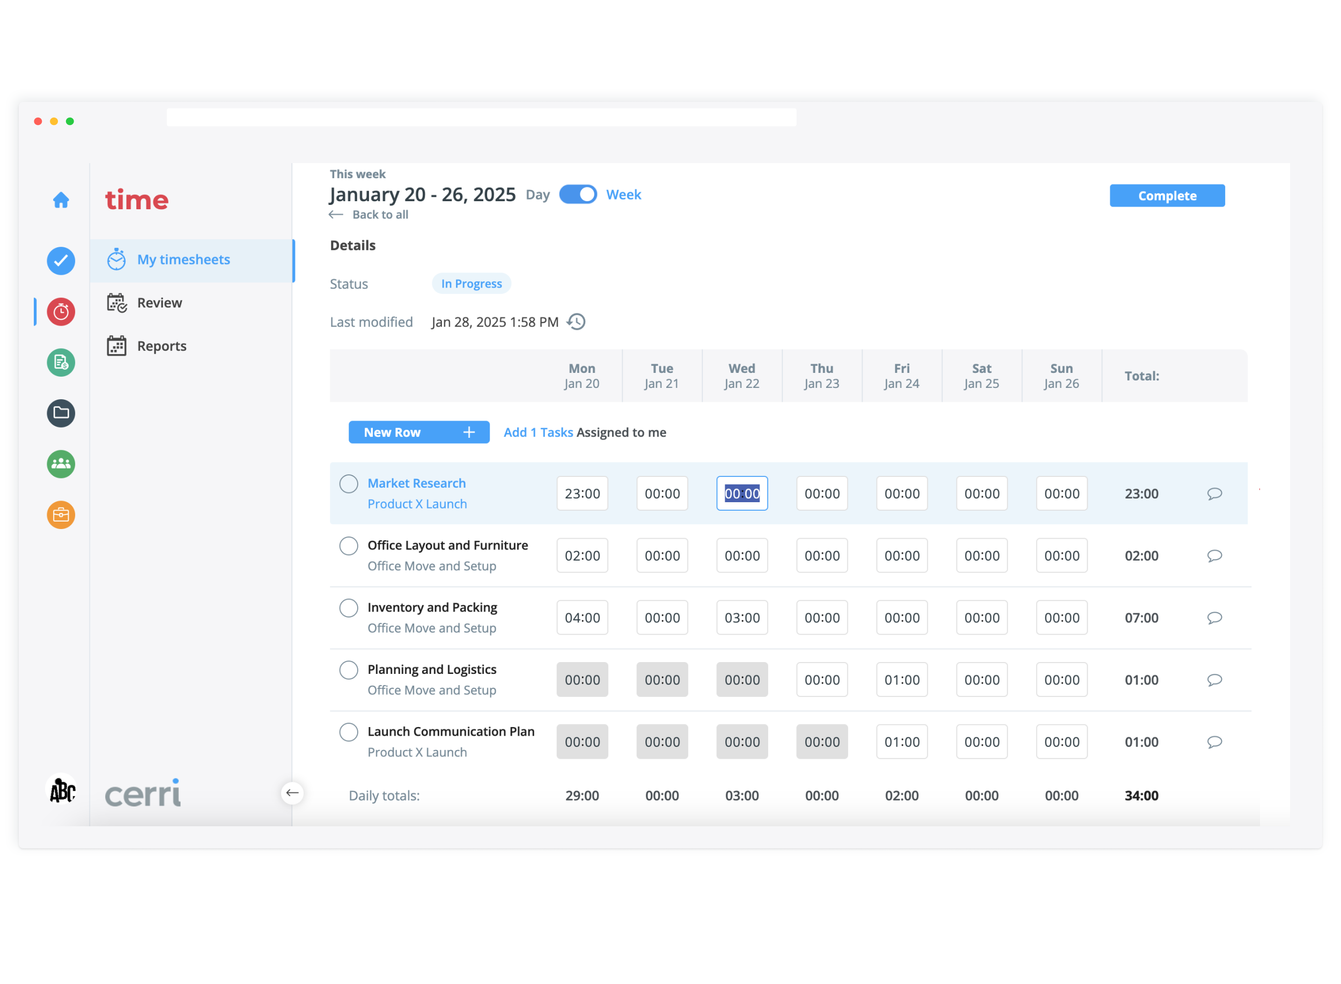Open the red timer module icon
Viewport: 1341px width, 984px height.
tap(61, 312)
